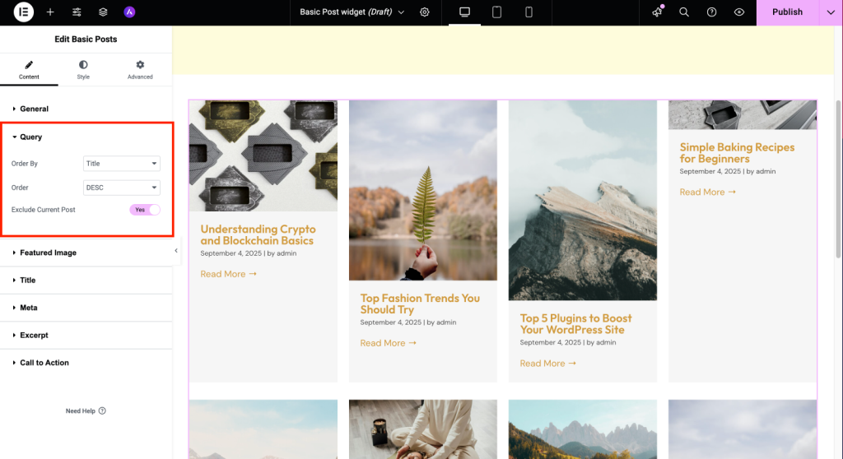Switch to the Style tab

[x=83, y=69]
